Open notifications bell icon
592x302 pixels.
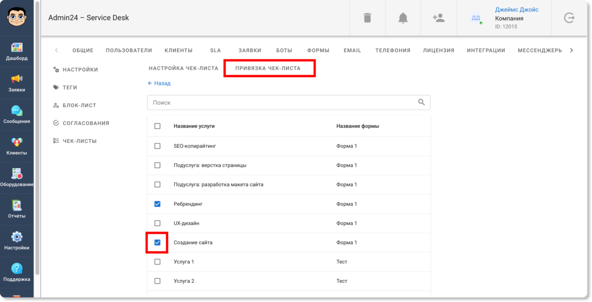(x=403, y=18)
